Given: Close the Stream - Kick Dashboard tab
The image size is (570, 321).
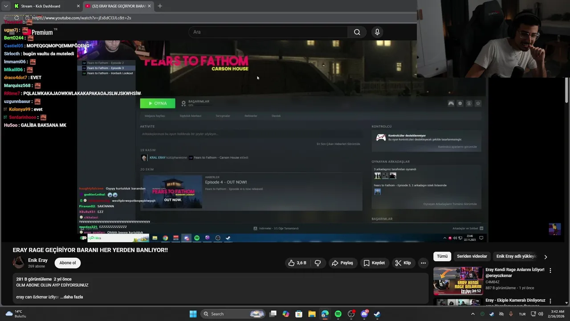Looking at the screenshot, I should coord(78,6).
